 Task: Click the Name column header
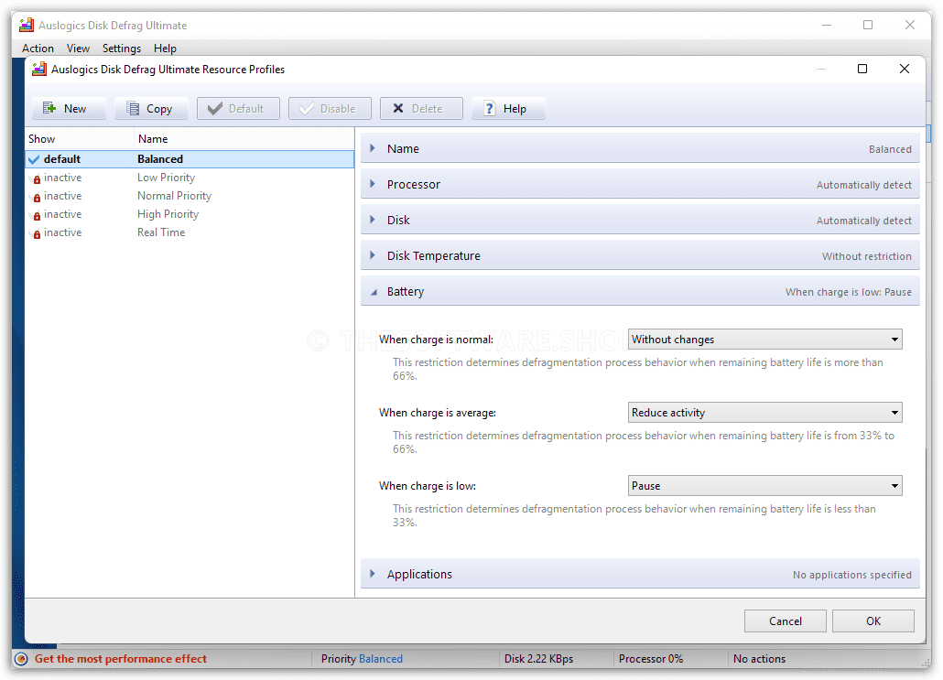pyautogui.click(x=244, y=139)
